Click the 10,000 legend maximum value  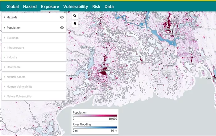coord(113,119)
